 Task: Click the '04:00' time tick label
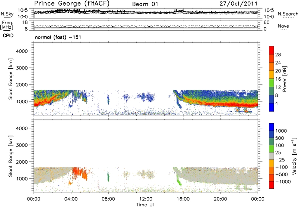[x=71, y=199]
